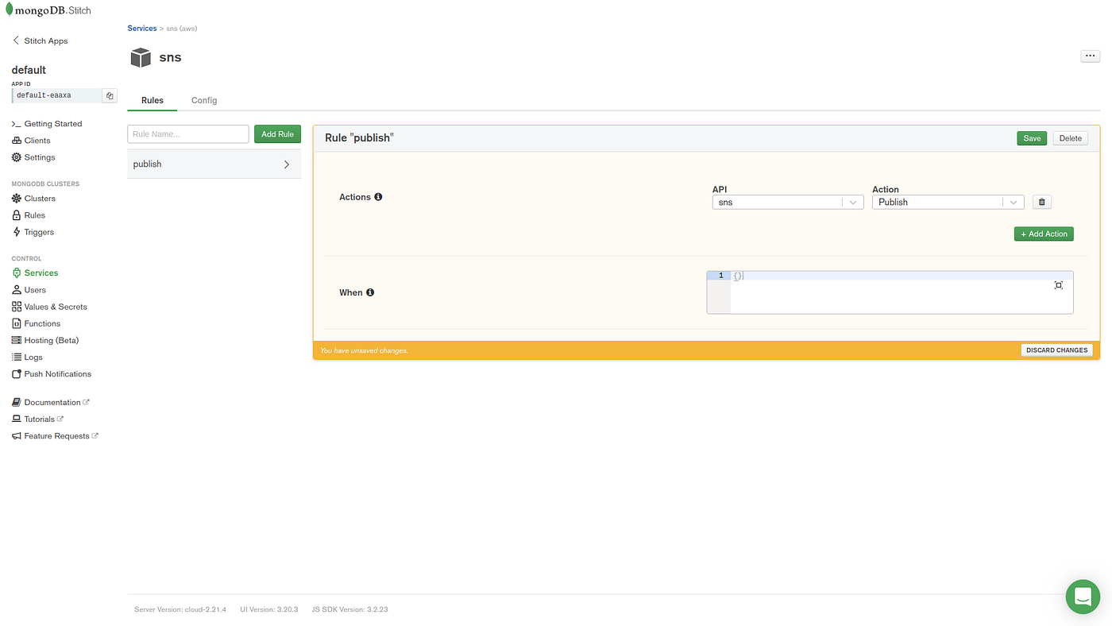Open the Logs view
1112x626 pixels.
pyautogui.click(x=32, y=357)
